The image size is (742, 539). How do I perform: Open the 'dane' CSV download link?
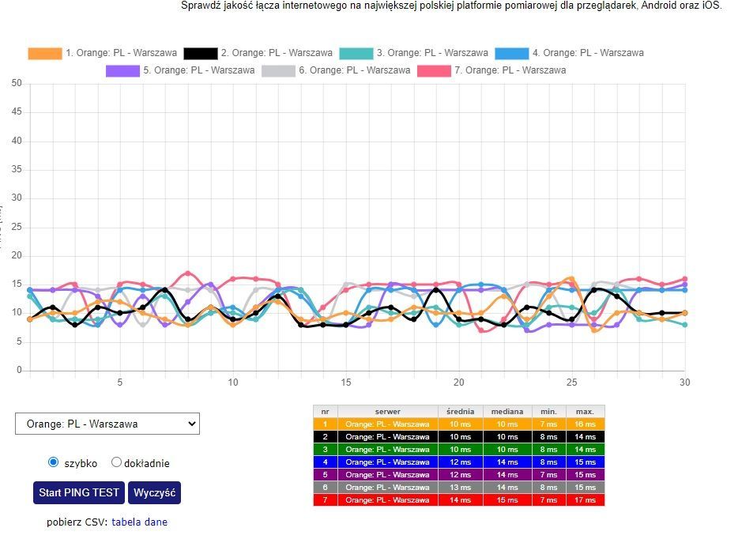156,522
